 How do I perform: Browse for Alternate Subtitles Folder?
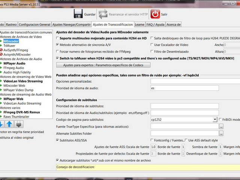coord(221,133)
